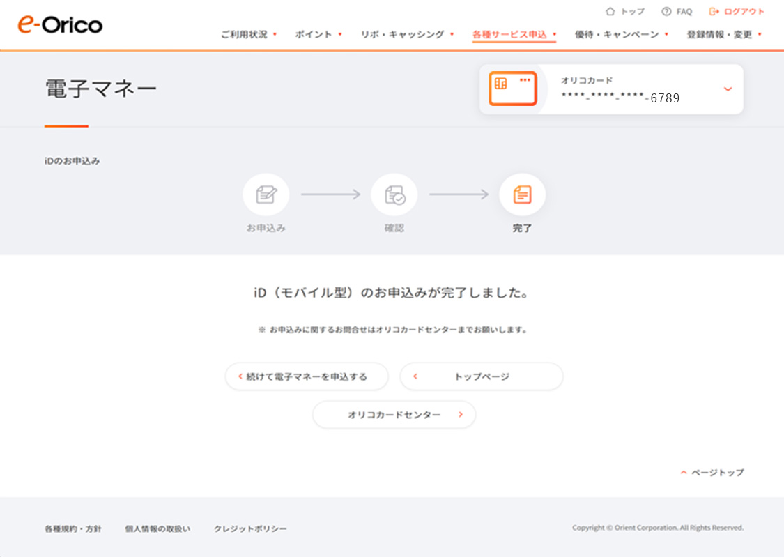Click the 完了 step label
This screenshot has width=784, height=557.
pos(522,228)
